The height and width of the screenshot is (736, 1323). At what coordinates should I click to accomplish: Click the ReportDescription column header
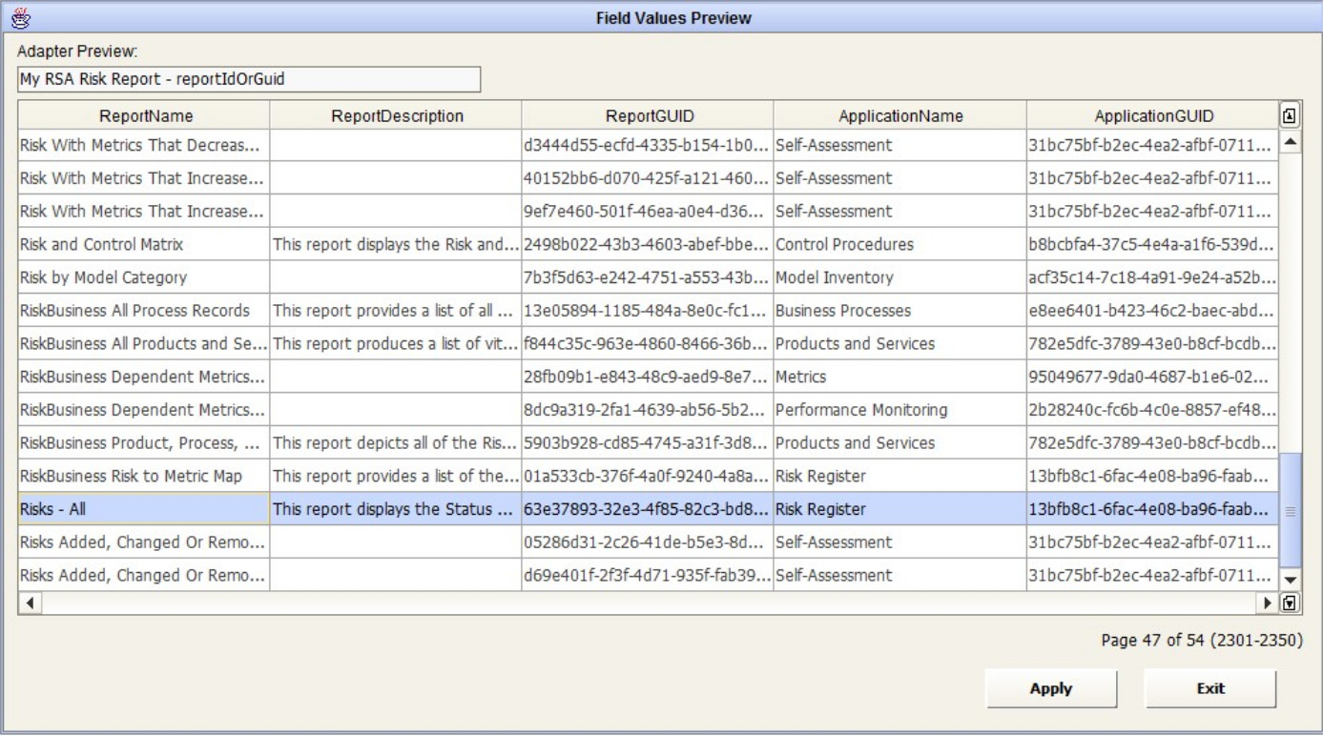pos(396,116)
